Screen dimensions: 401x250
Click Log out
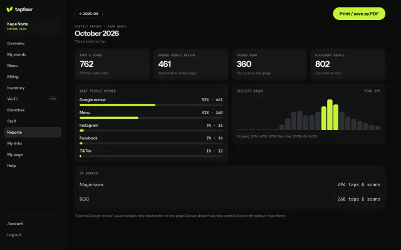point(33,235)
